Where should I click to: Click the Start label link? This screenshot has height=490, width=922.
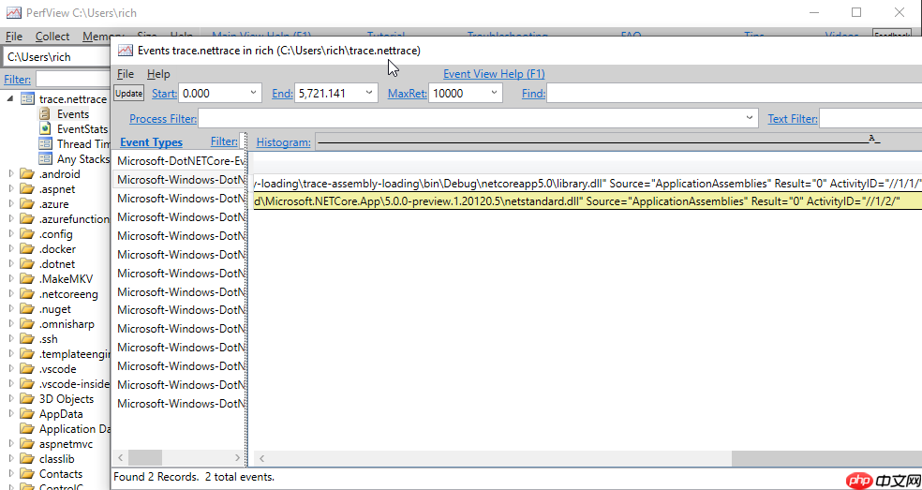point(164,93)
